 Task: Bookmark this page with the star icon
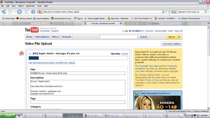tap(163, 12)
